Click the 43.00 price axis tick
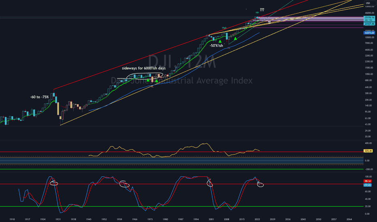This screenshot has width=377, height=222. [x=368, y=124]
